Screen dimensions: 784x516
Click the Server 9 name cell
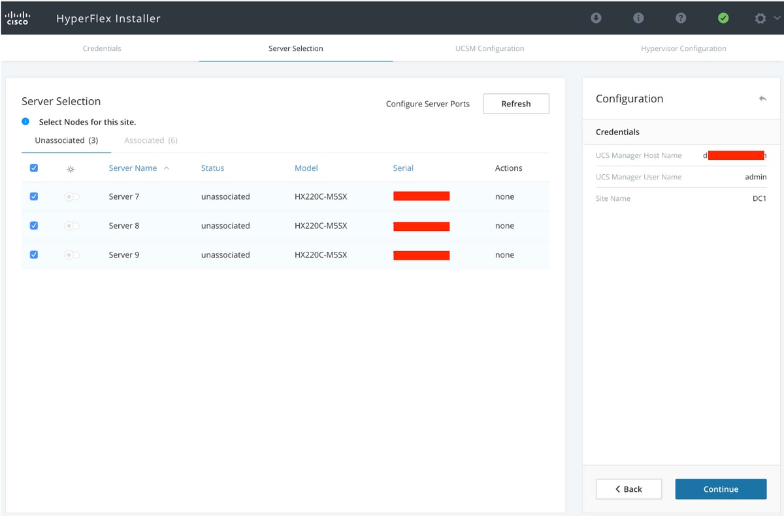coord(124,255)
